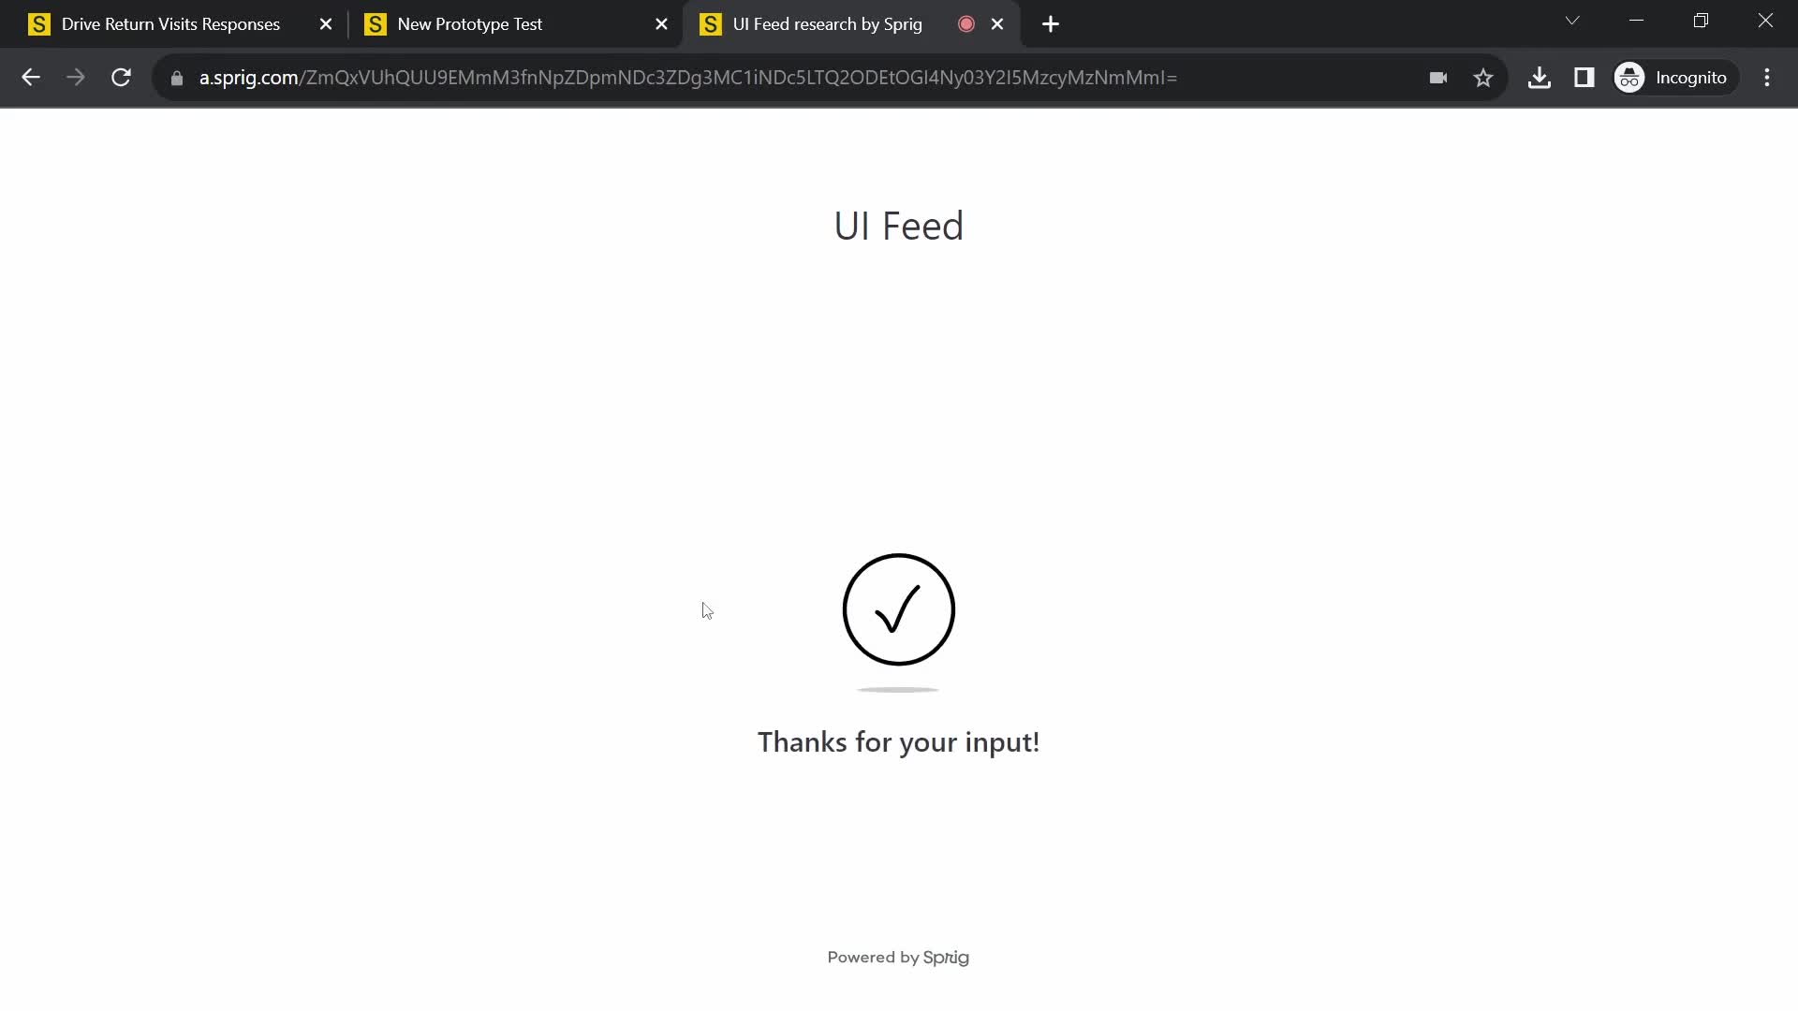
Task: Click the new tab plus button
Action: [x=1049, y=23]
